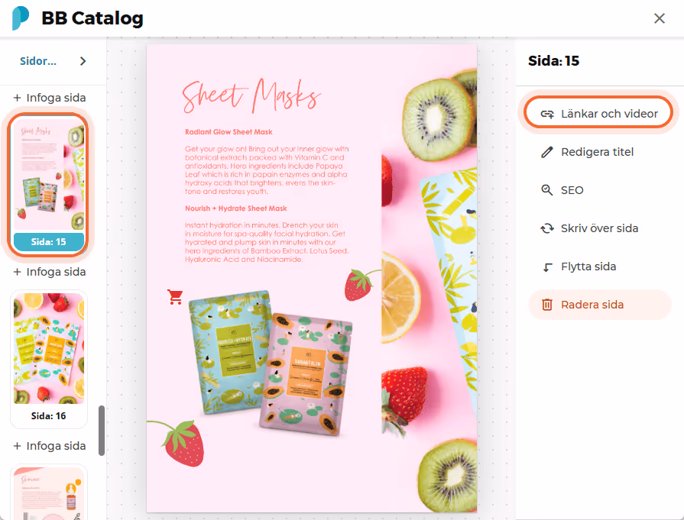
Task: Click the Flytta sida arrow icon
Action: 547,266
